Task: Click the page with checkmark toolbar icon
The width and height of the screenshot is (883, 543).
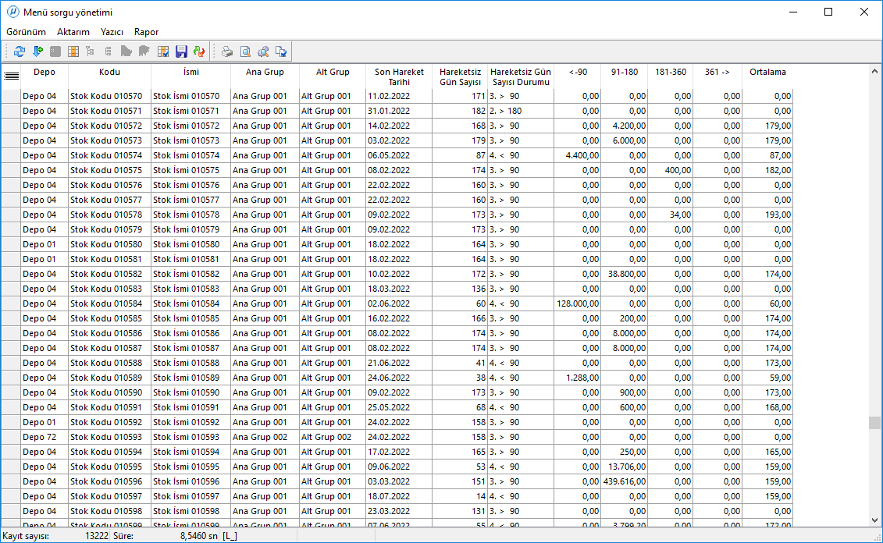Action: (281, 51)
